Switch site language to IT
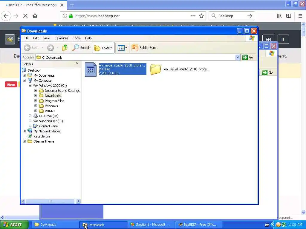The height and width of the screenshot is (229, 306). pos(283,39)
